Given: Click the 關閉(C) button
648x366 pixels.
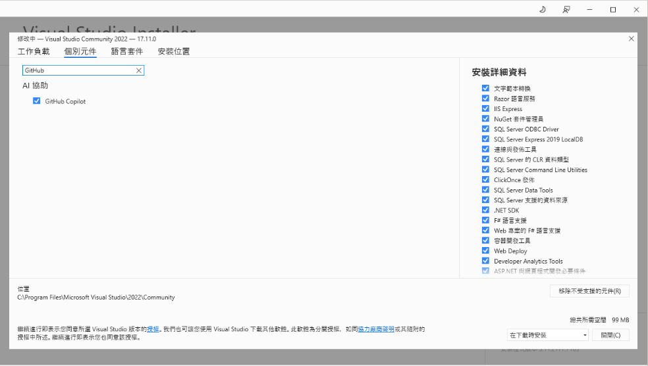Looking at the screenshot, I should 610,335.
